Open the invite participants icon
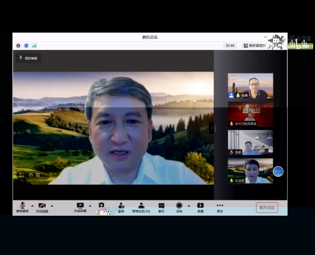The width and height of the screenshot is (315, 255). (x=121, y=208)
